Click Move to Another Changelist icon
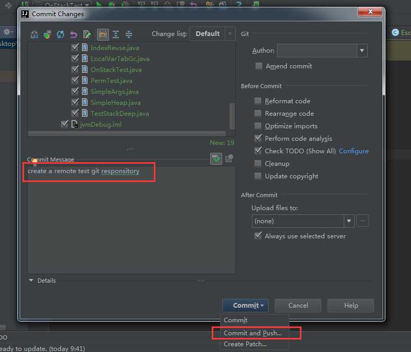The image size is (411, 352). coord(47,34)
